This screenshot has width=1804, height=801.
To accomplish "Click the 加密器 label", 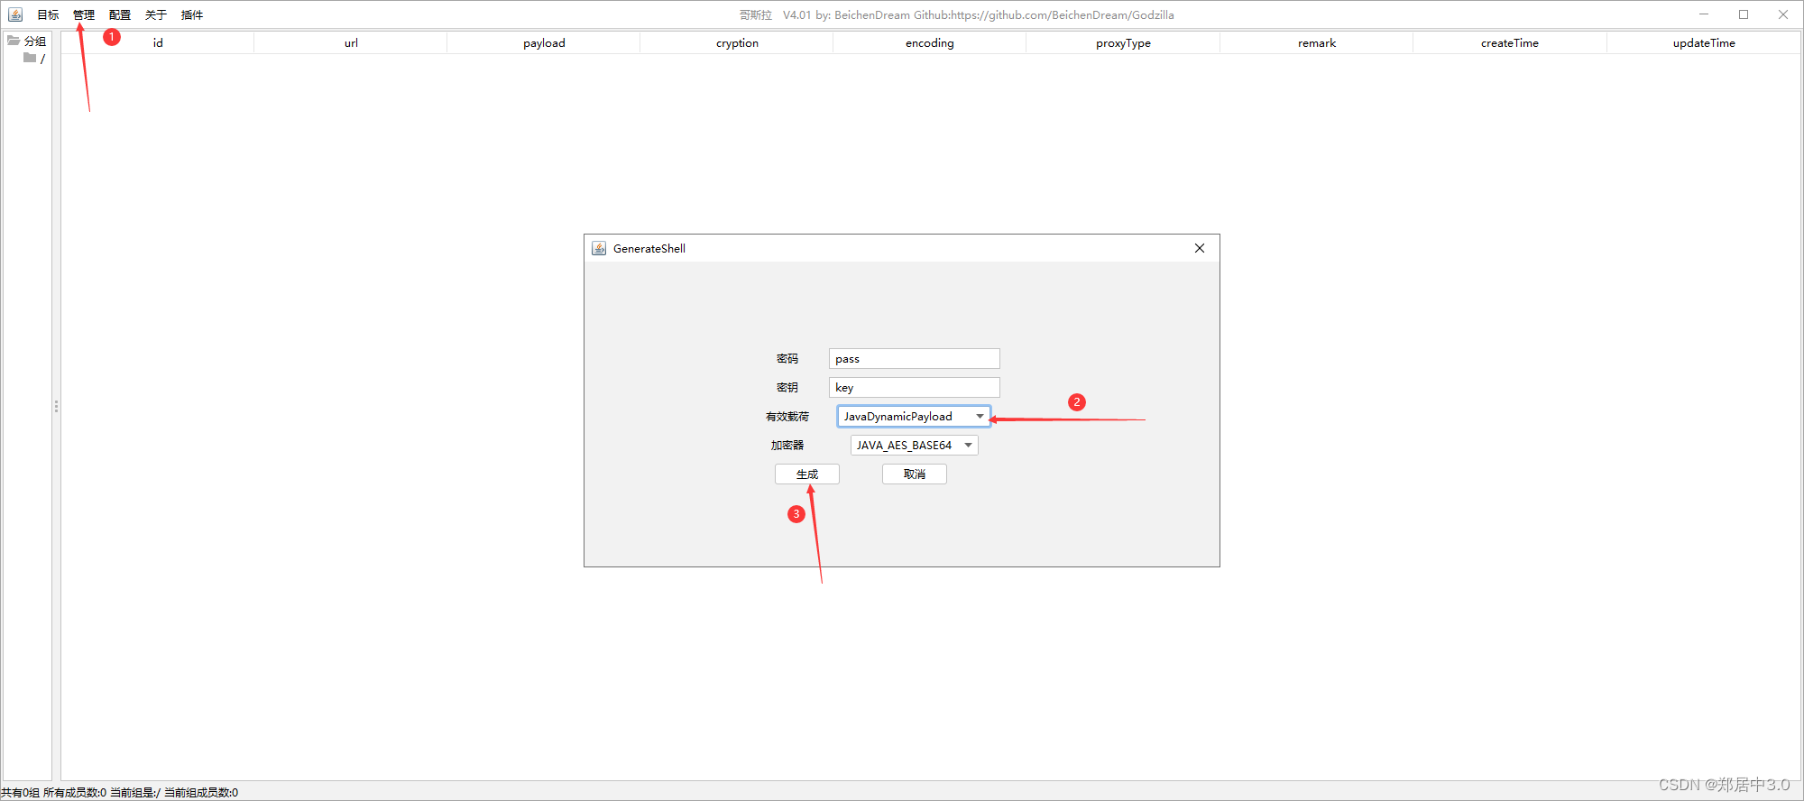I will [x=787, y=445].
